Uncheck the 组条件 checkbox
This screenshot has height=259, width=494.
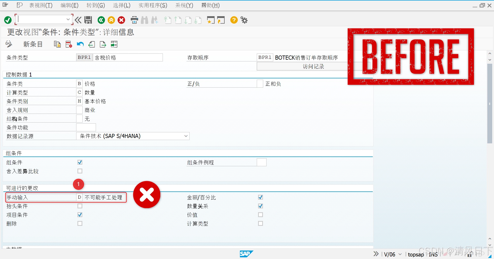[80, 162]
